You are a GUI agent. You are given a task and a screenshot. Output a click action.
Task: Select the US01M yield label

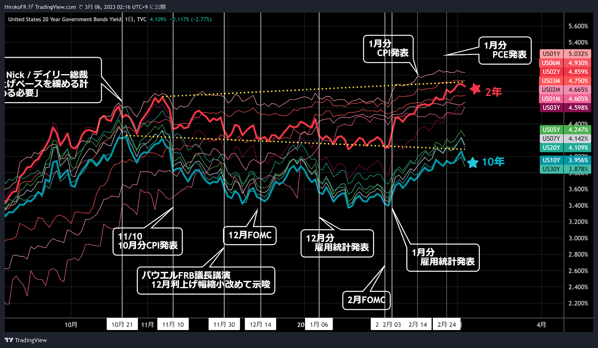565,99
